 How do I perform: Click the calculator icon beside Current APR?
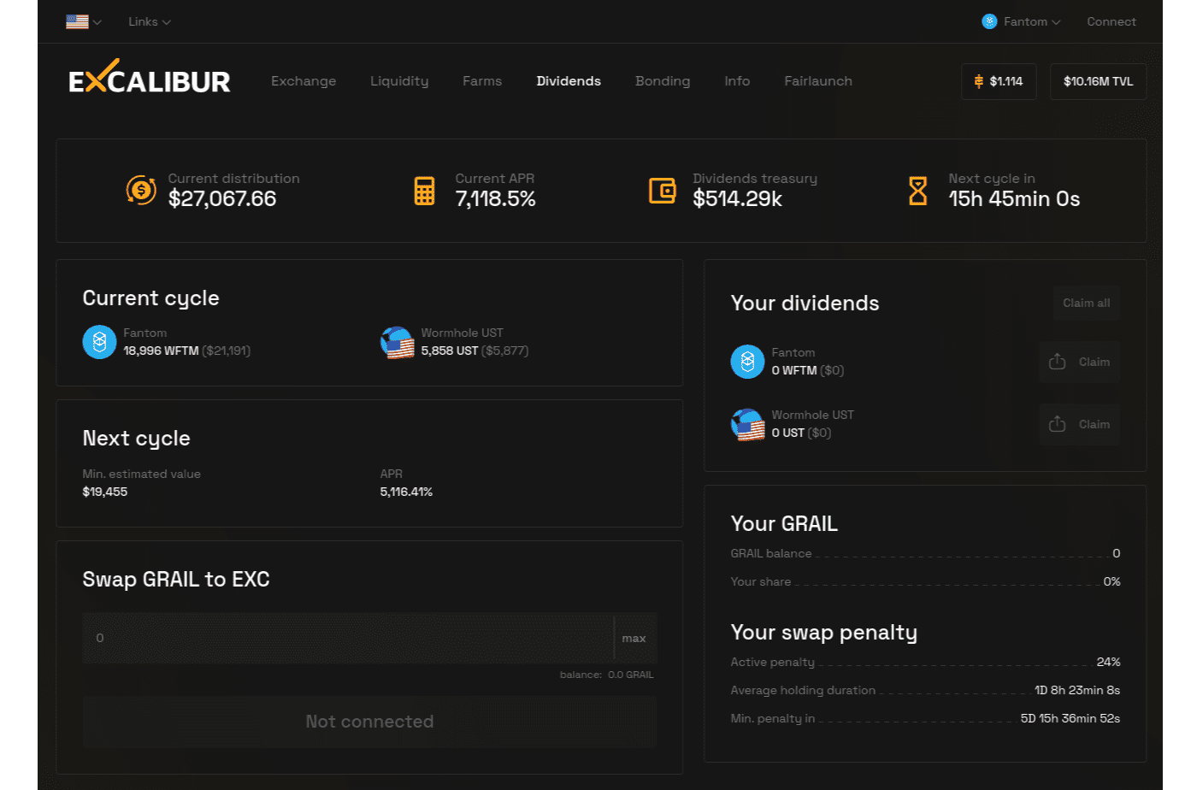(x=424, y=190)
